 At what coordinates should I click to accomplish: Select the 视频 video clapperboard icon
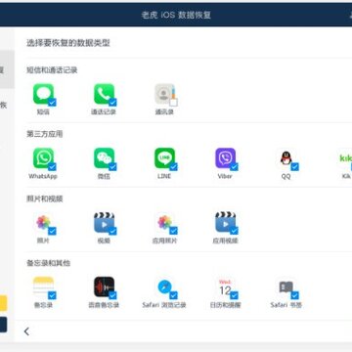(x=104, y=222)
